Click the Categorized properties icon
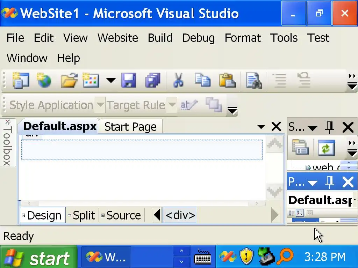358x268 pixels. pos(292,213)
